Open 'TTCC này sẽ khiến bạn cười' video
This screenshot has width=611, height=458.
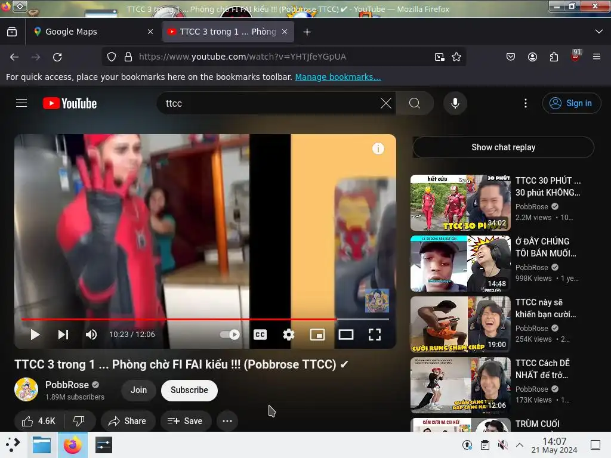click(x=545, y=308)
